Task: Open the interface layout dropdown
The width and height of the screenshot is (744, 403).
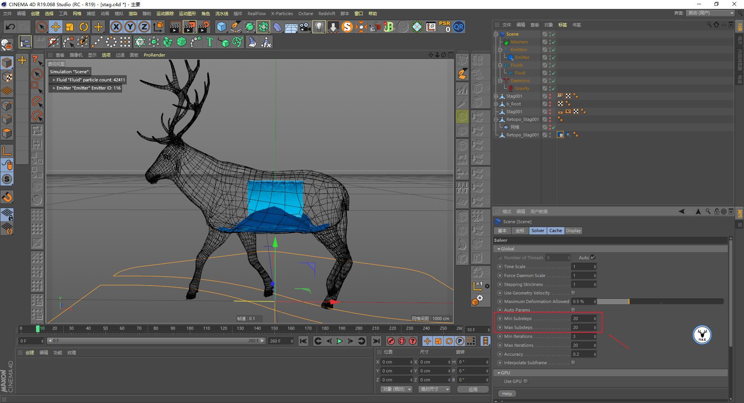Action: pos(711,13)
